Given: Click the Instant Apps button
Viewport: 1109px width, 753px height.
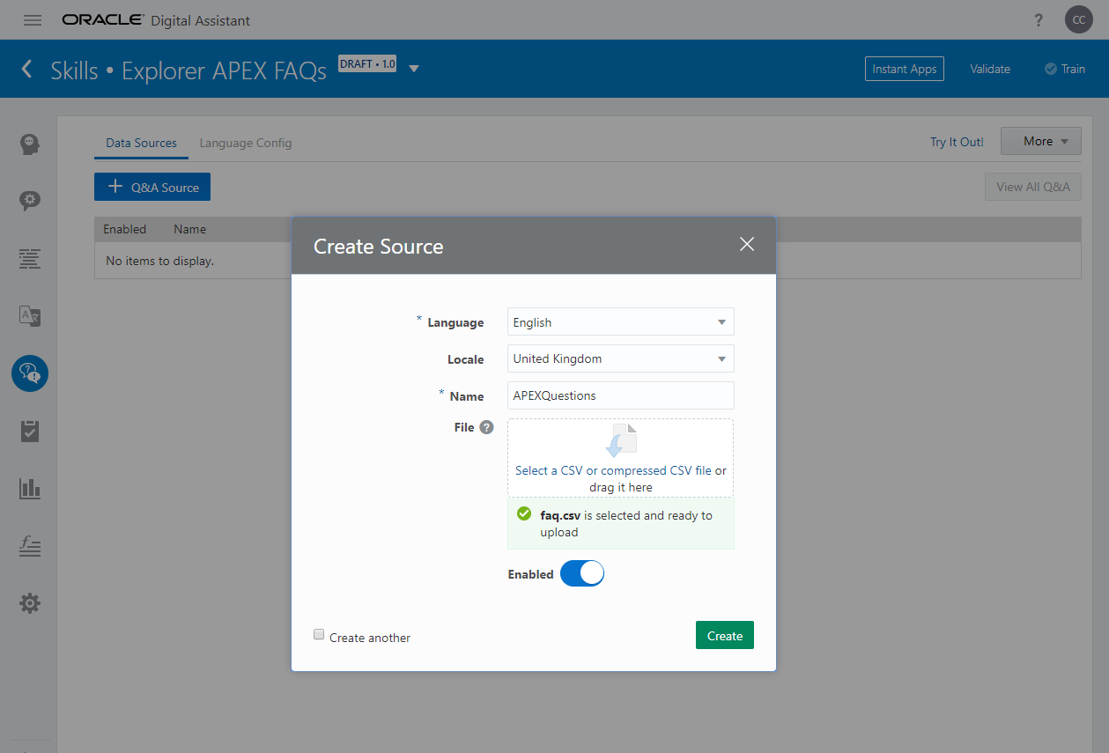Looking at the screenshot, I should coord(905,69).
